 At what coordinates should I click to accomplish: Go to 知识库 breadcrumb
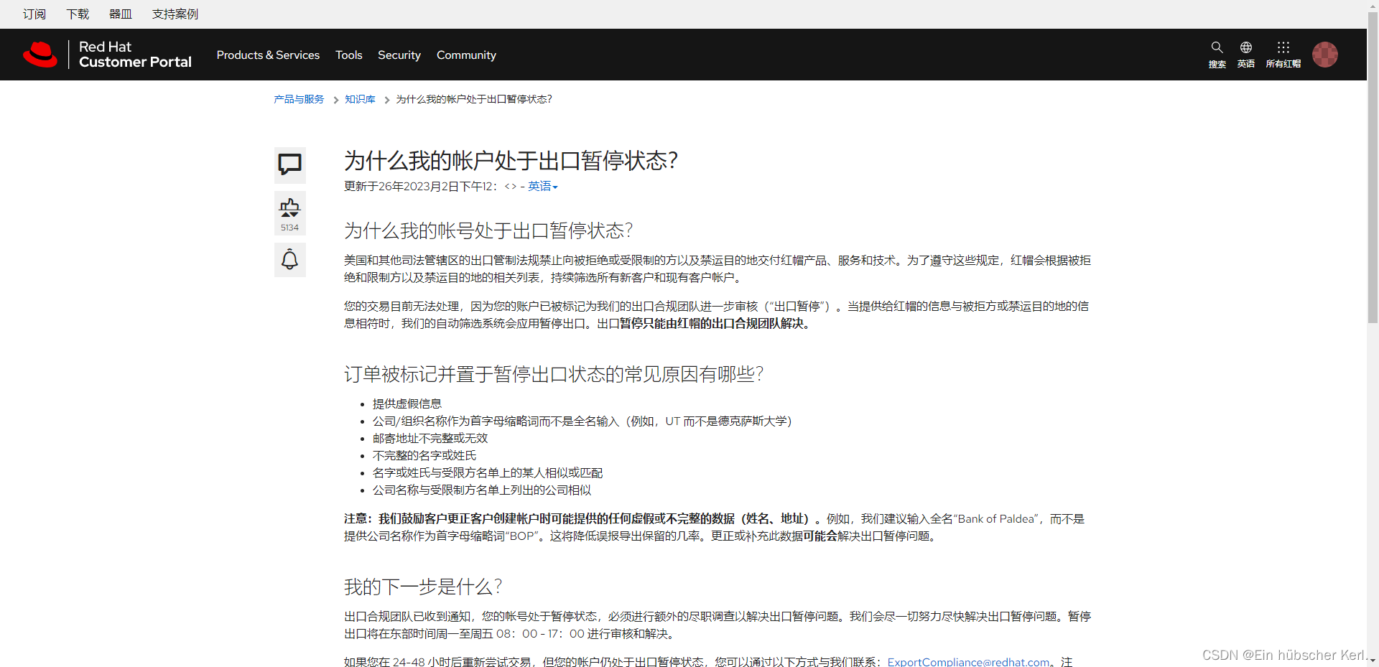coord(360,99)
